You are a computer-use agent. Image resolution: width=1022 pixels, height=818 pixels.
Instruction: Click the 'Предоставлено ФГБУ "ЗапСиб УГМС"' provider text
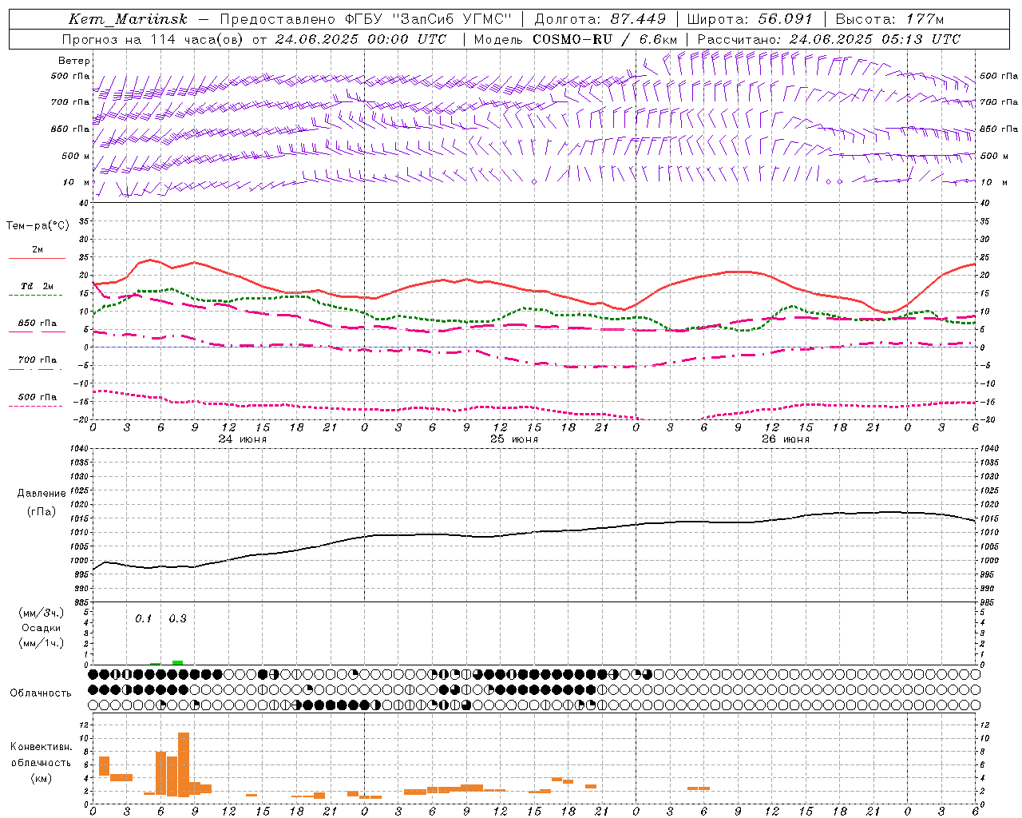(x=365, y=19)
